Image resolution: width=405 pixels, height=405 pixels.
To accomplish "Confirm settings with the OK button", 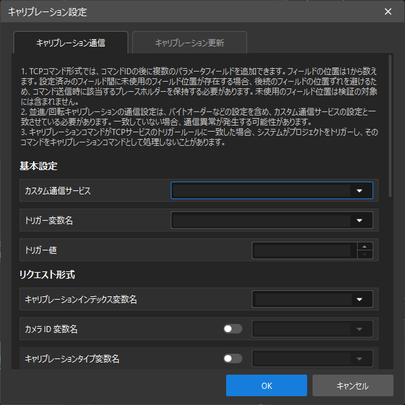I will 267,385.
